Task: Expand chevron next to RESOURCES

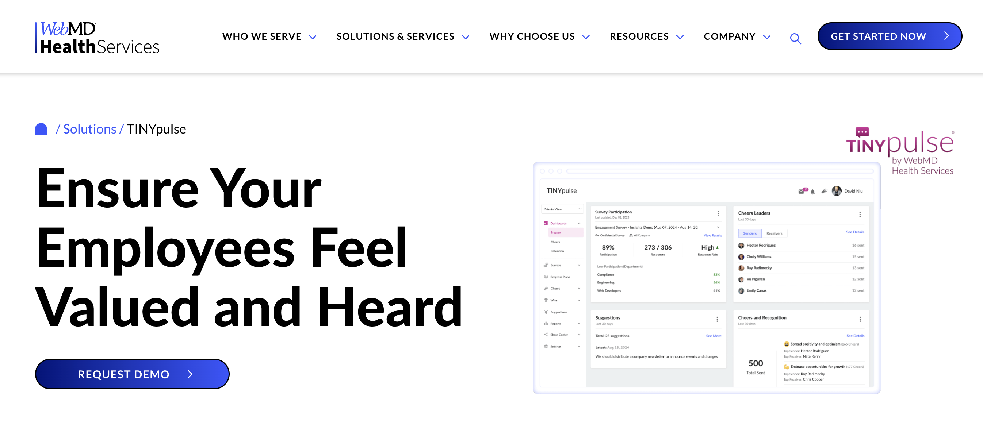Action: coord(680,37)
